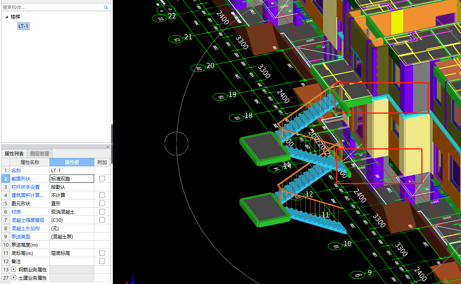Click the 备注 value cell

[72, 261]
